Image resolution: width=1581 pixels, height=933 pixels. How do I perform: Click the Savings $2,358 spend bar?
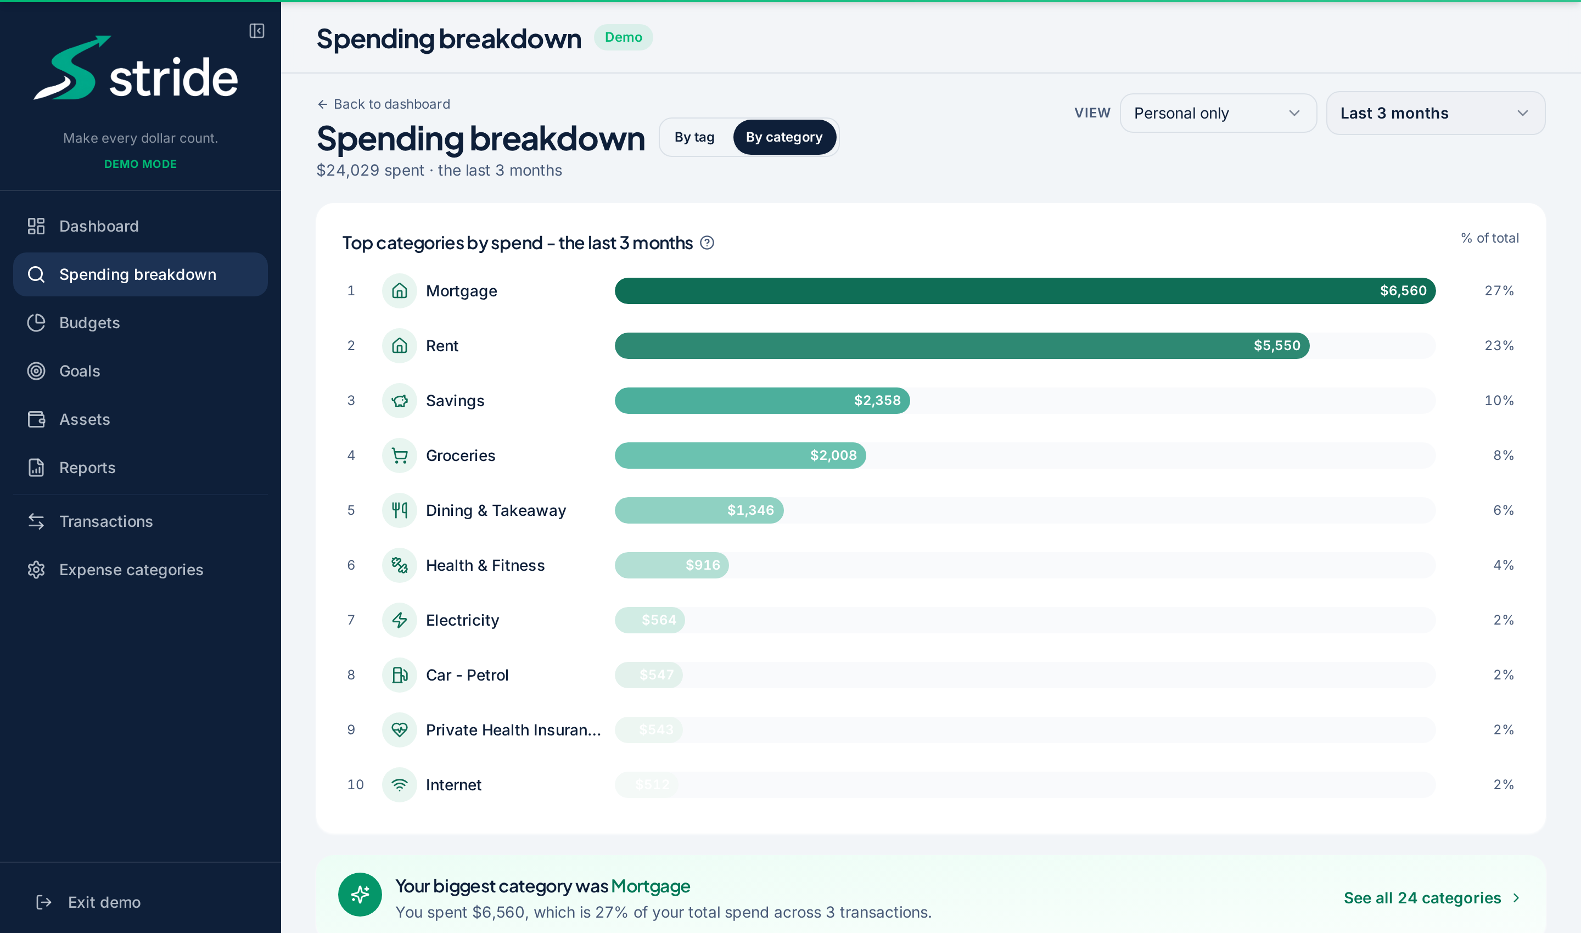tap(762, 401)
